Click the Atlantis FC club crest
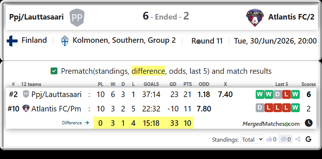The width and height of the screenshot is (322, 159). (255, 18)
